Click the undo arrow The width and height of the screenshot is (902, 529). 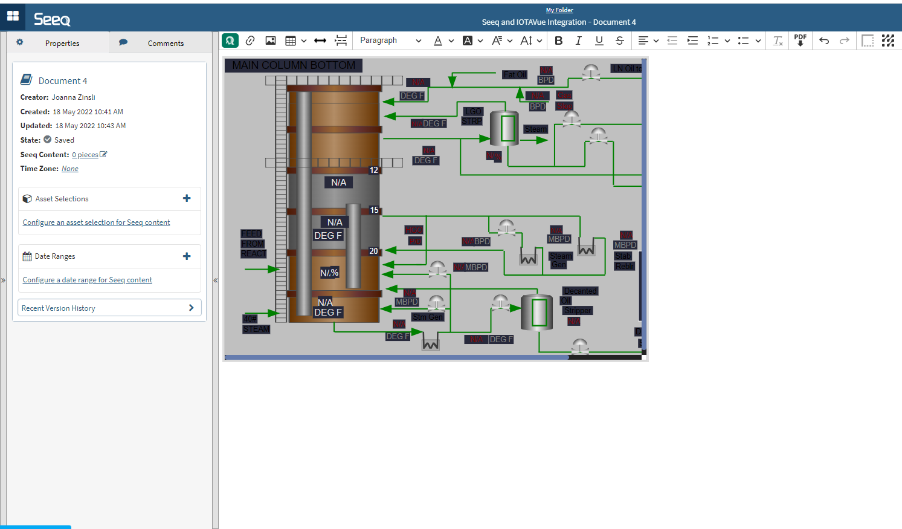click(x=824, y=41)
